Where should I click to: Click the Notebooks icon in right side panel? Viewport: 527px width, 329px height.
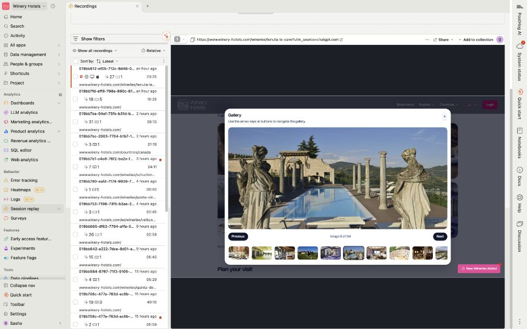click(520, 131)
